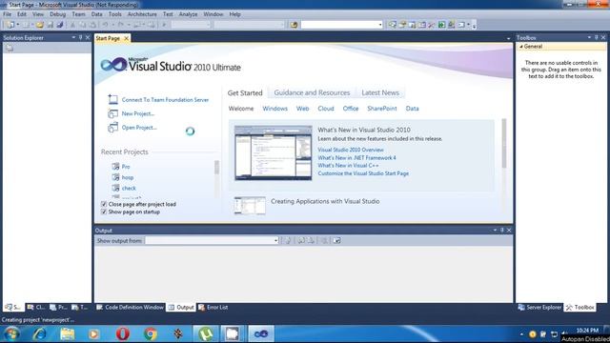Click the Recent Projects list scrollbar
Viewport: 610px width, 343px height.
pos(216,168)
